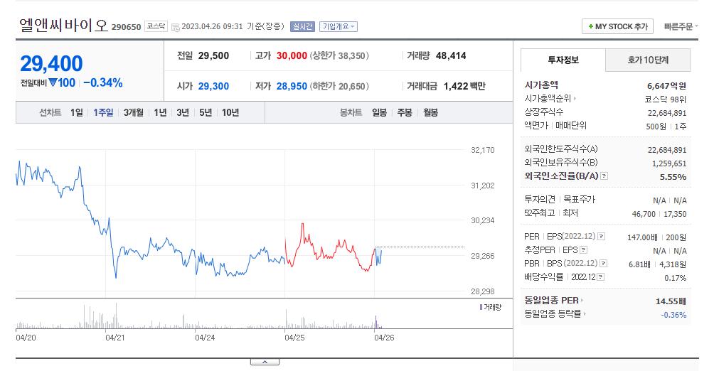Click the PER value 147.00배
Screen dimensions: 714x371
(642, 237)
